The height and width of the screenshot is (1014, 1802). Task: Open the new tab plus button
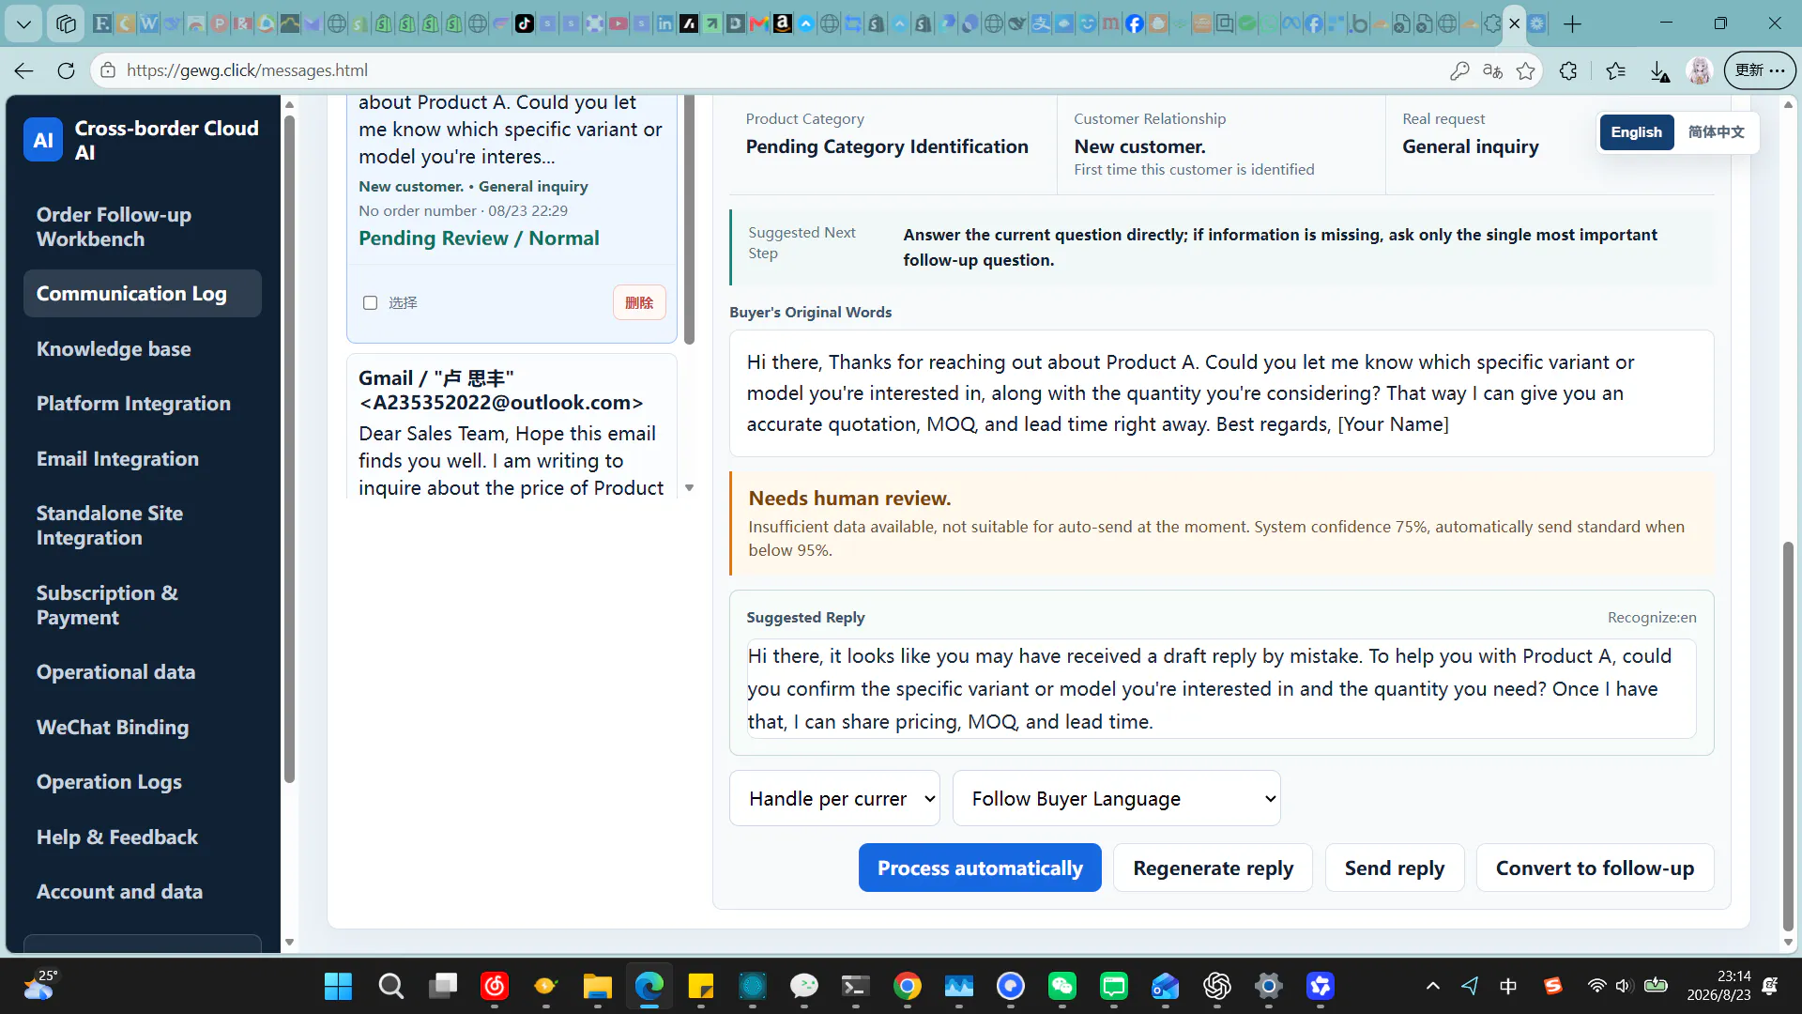coord(1573,23)
